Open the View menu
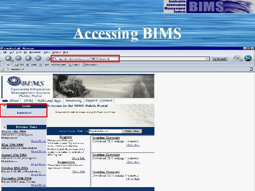This screenshot has height=191, width=255. 19,52
